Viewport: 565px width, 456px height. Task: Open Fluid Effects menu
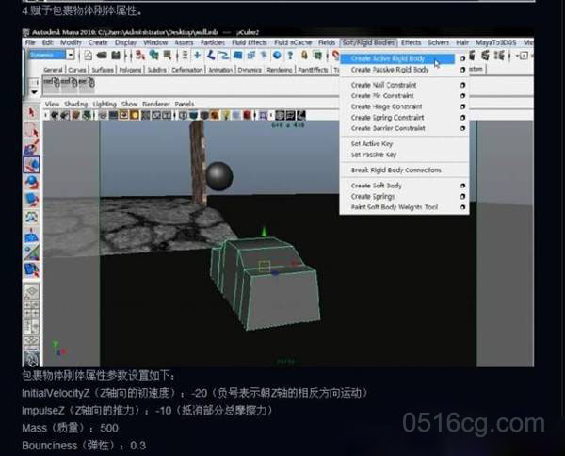coord(250,42)
